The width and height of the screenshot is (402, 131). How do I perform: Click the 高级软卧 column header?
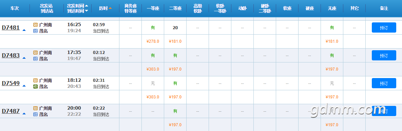coord(198,8)
